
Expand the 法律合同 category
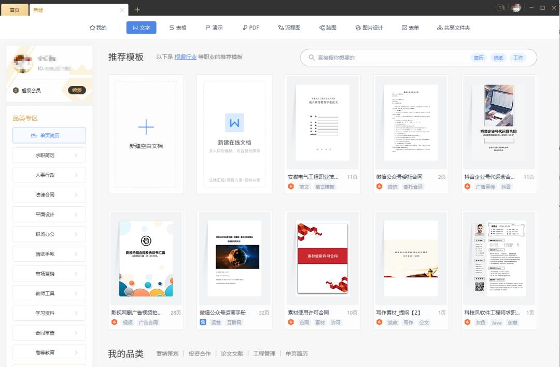(x=49, y=194)
